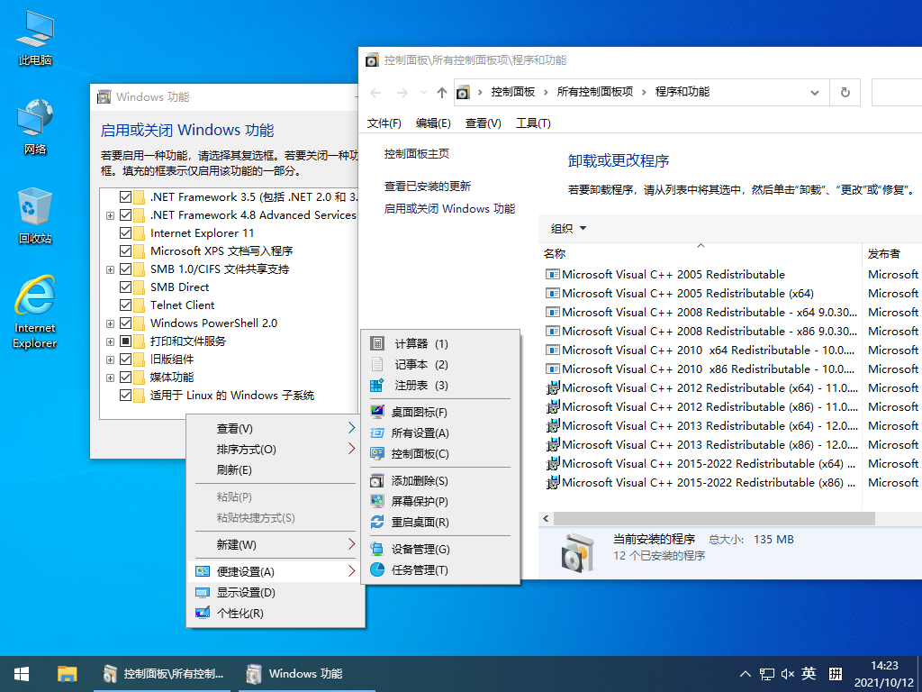Open Calculator from the quick settings submenu
This screenshot has height=692, width=922.
click(420, 344)
